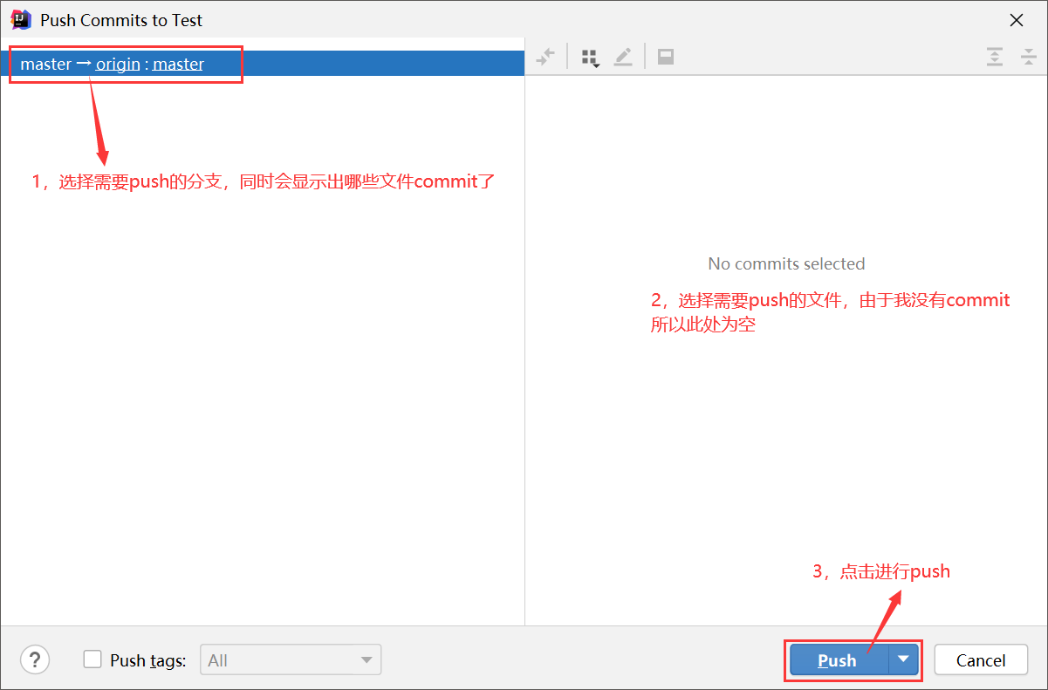Close the Push Commits dialog
1048x690 pixels.
1017,19
